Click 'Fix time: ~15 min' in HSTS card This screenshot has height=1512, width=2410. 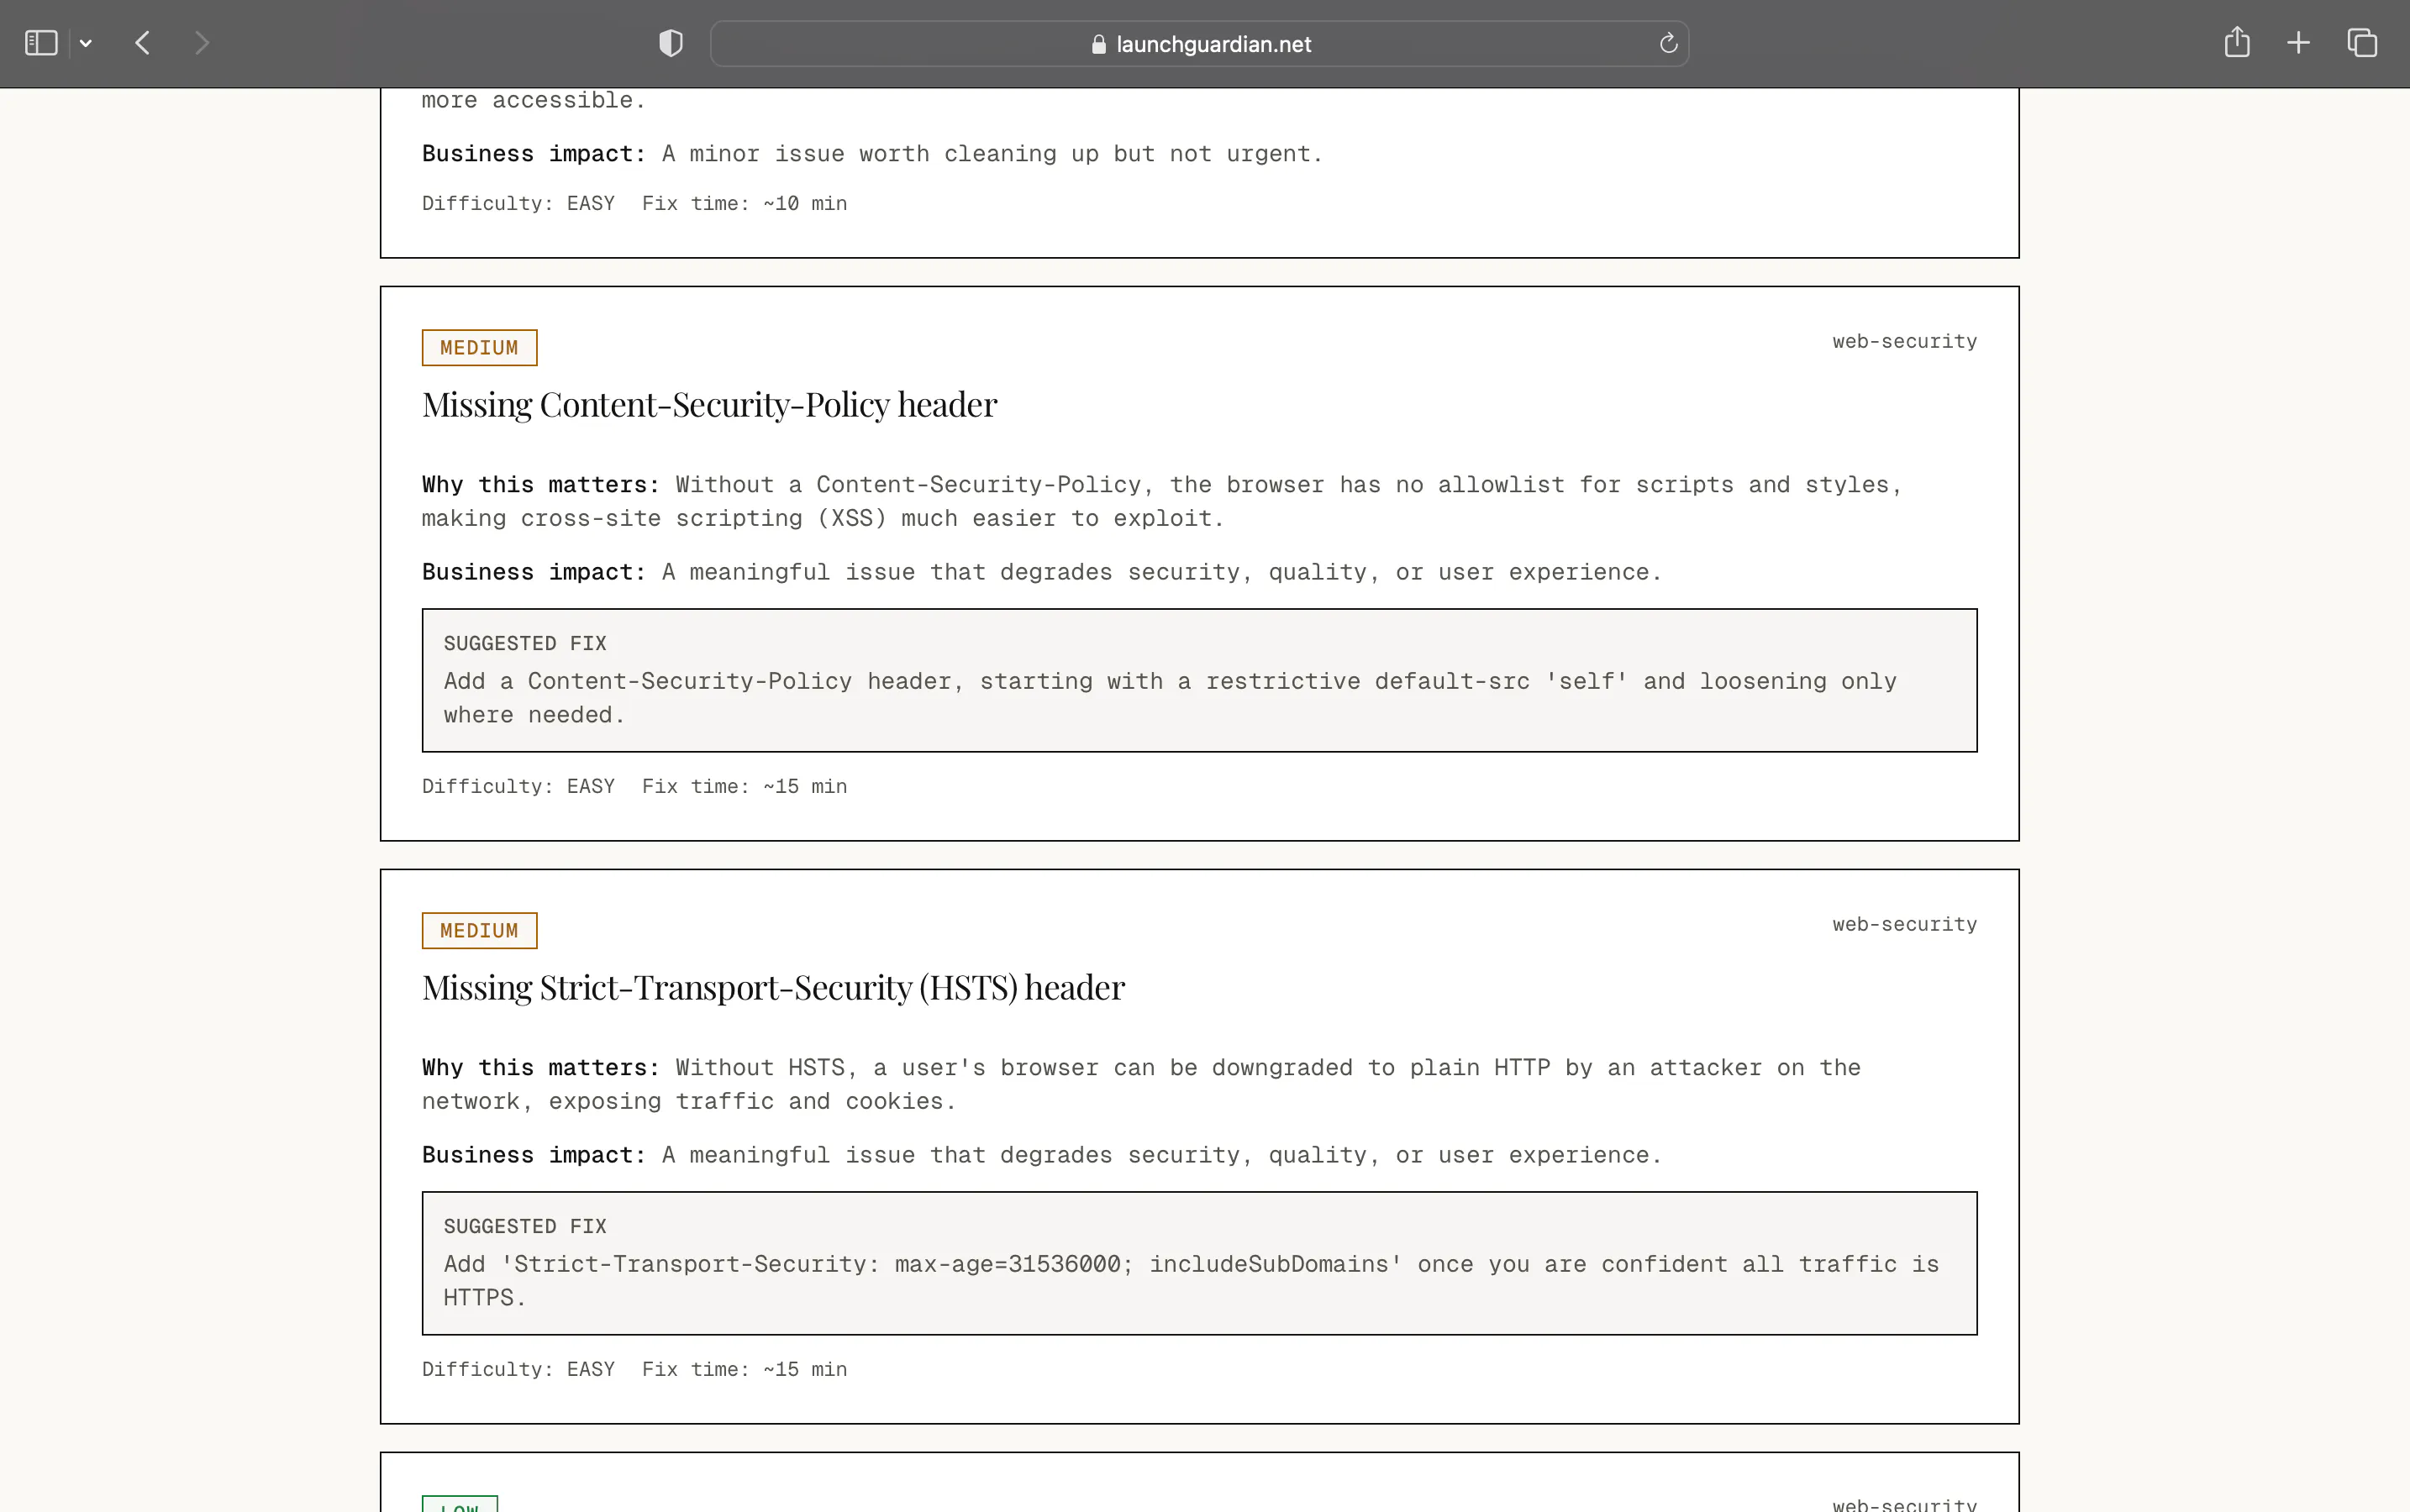tap(745, 1370)
